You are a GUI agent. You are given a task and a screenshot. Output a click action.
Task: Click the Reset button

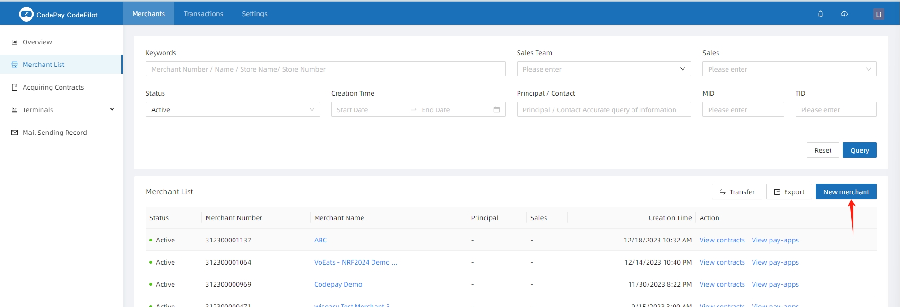point(823,150)
